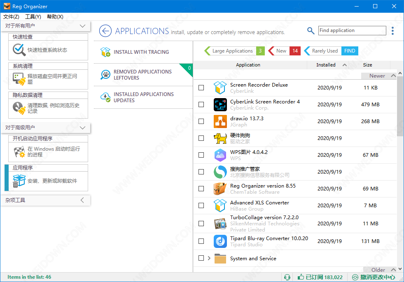The image size is (404, 282).
Task: Click the scrollbar down arrow
Action: (x=400, y=269)
